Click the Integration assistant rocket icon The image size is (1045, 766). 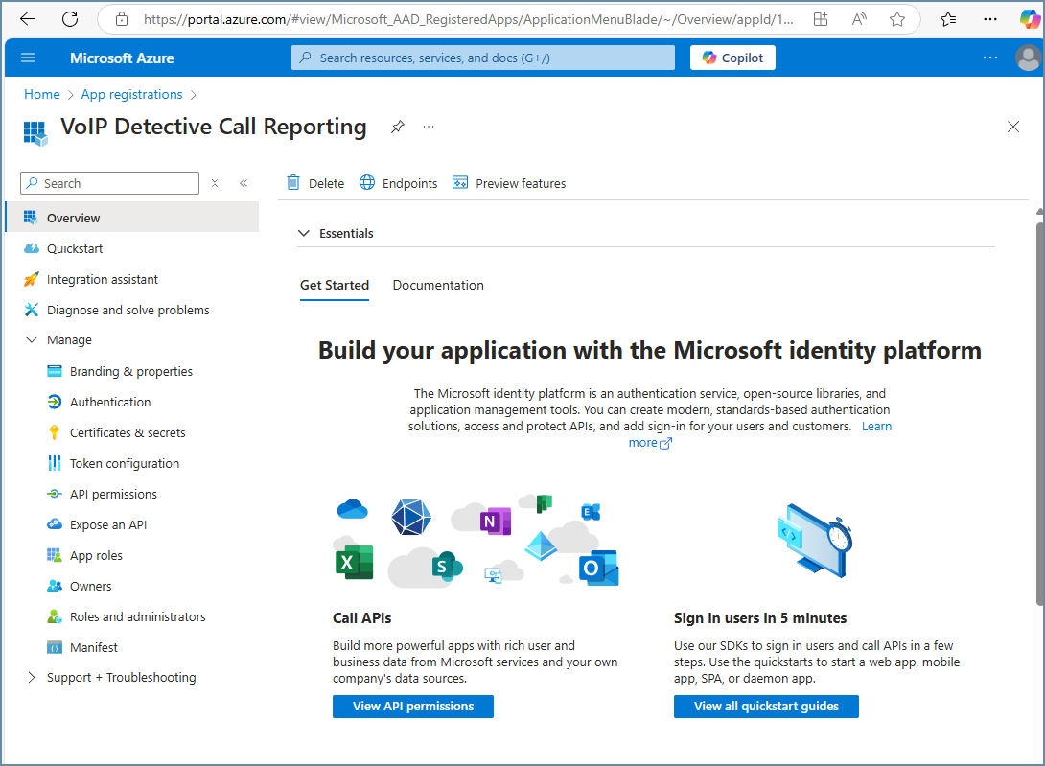[x=32, y=279]
